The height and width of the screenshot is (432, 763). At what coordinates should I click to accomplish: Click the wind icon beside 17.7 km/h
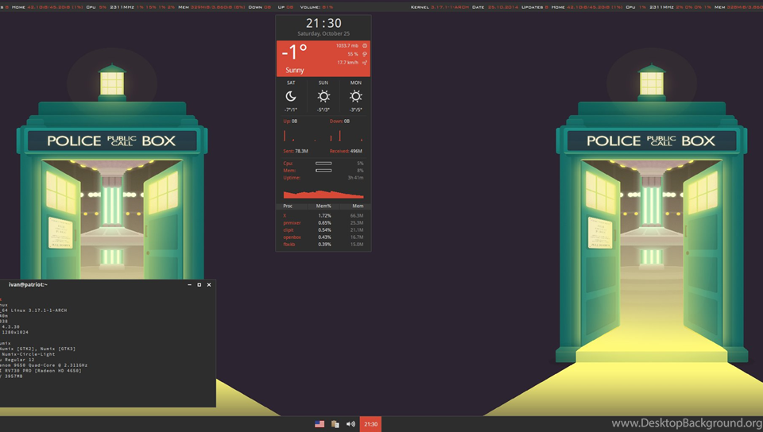tap(365, 63)
